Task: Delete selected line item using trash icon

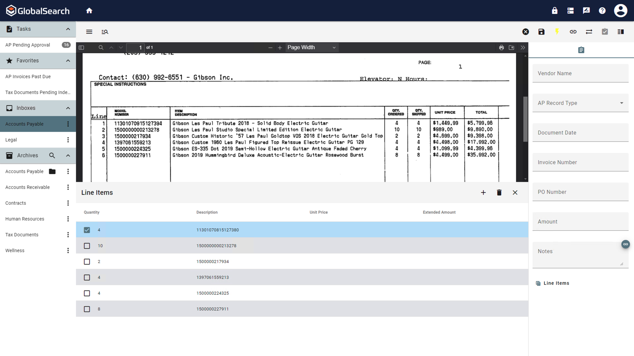Action: click(x=499, y=193)
